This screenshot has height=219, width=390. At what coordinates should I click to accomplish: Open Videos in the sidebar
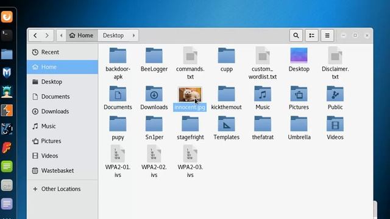click(62, 156)
